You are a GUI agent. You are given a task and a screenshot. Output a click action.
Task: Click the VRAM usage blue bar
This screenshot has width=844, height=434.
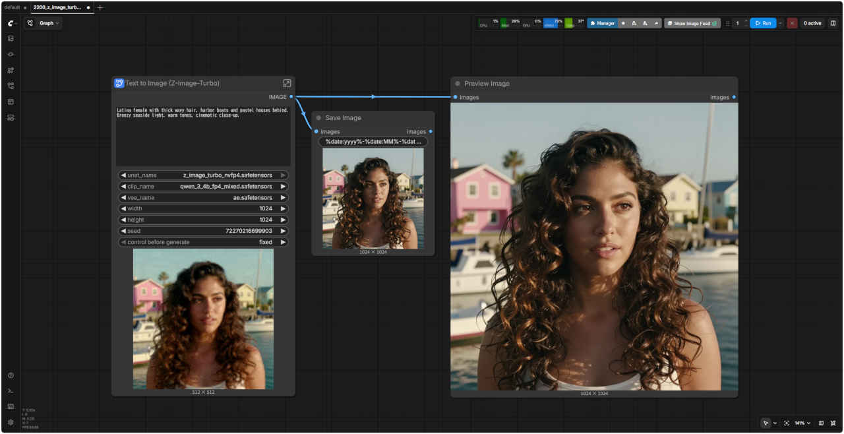553,23
